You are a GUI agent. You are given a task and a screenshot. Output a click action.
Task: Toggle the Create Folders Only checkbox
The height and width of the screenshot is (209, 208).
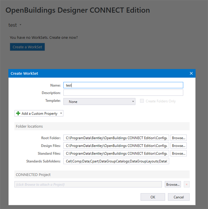(142, 101)
